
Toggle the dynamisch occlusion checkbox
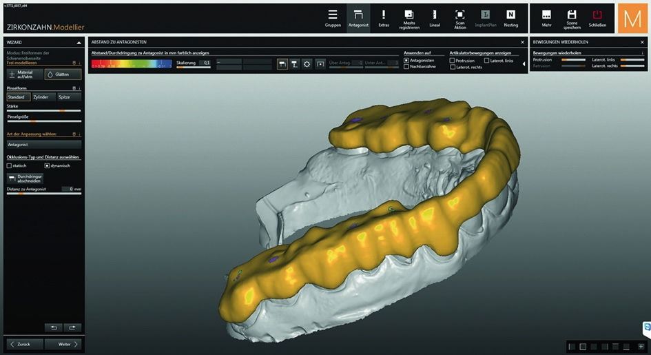(47, 165)
